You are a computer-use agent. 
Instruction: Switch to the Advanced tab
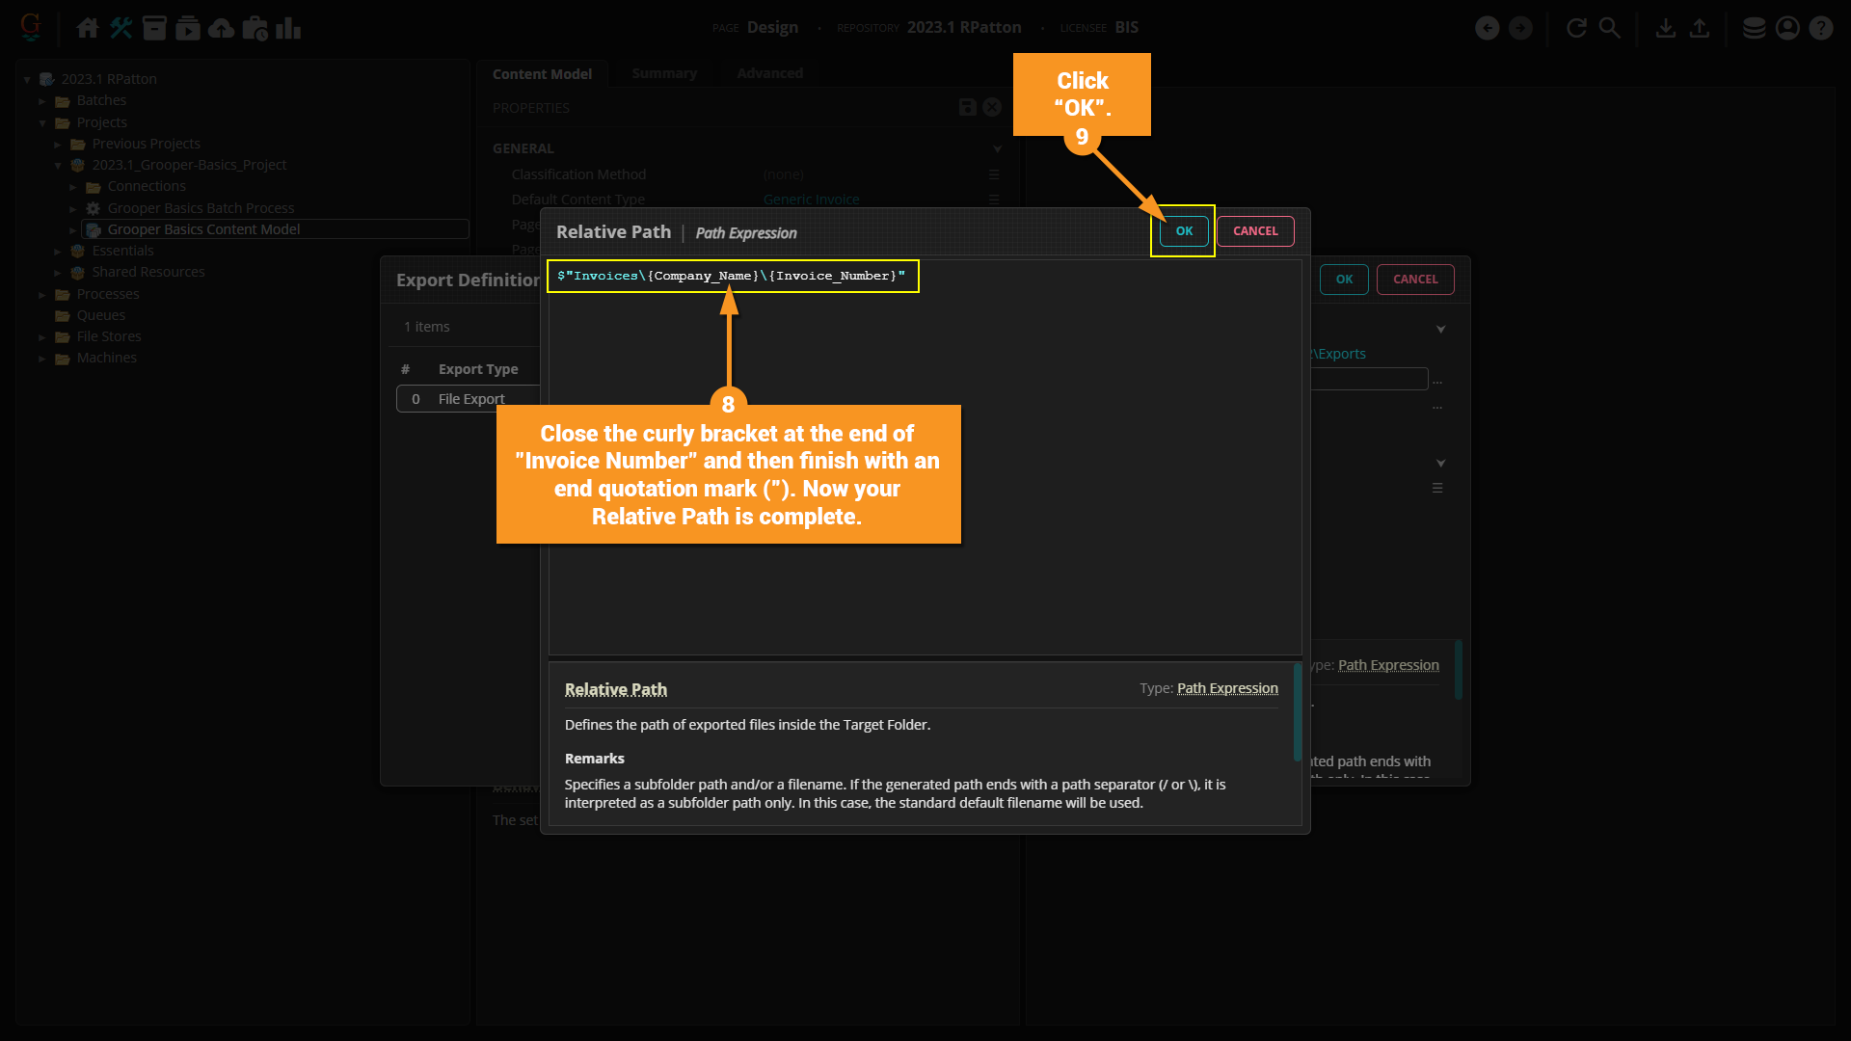point(769,73)
